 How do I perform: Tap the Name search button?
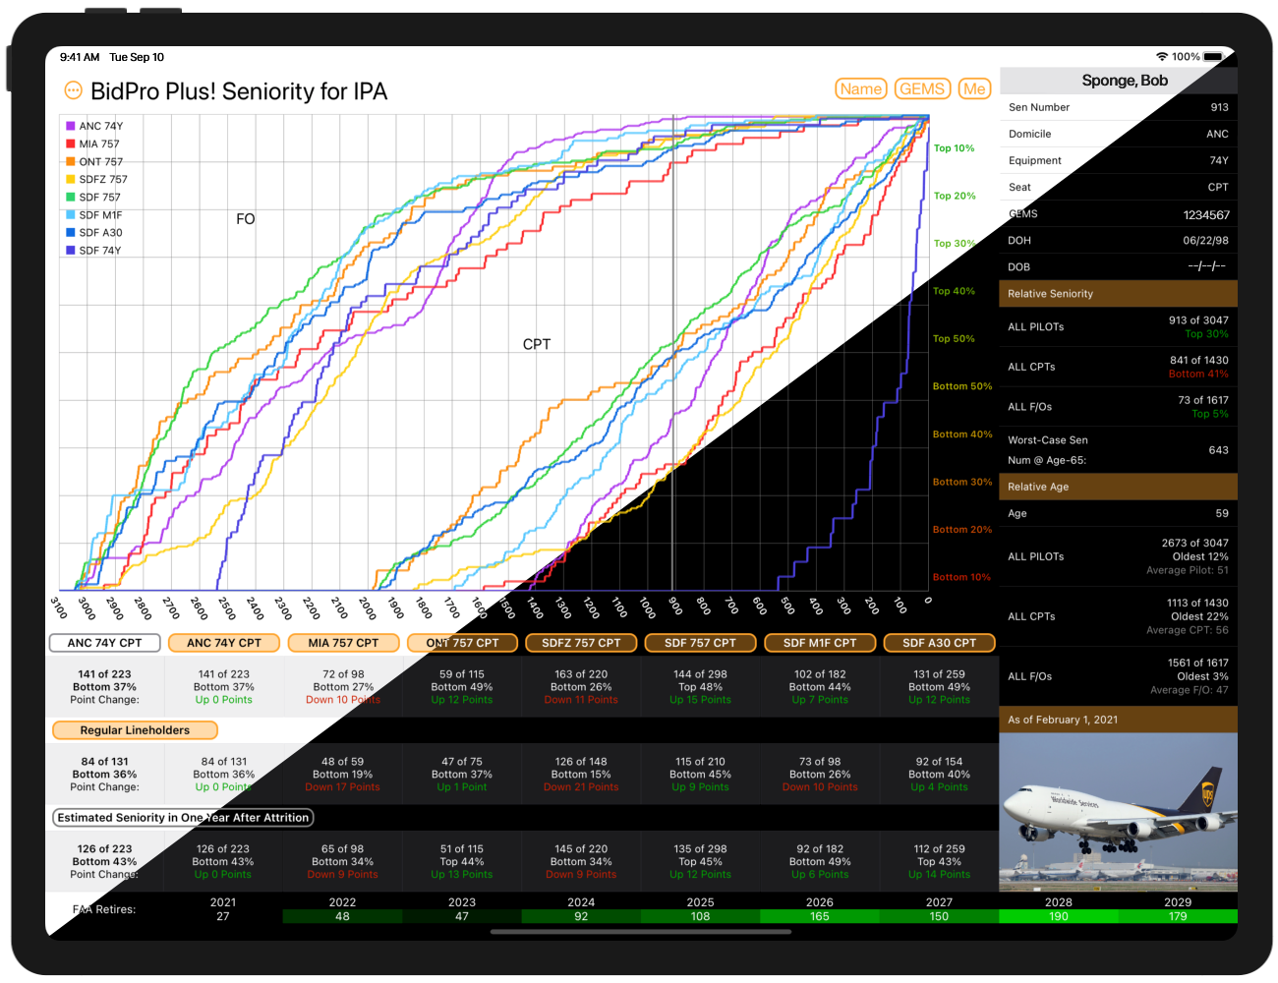point(861,89)
